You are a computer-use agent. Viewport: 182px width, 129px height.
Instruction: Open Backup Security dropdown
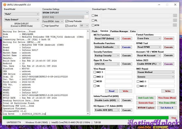coord(107,55)
